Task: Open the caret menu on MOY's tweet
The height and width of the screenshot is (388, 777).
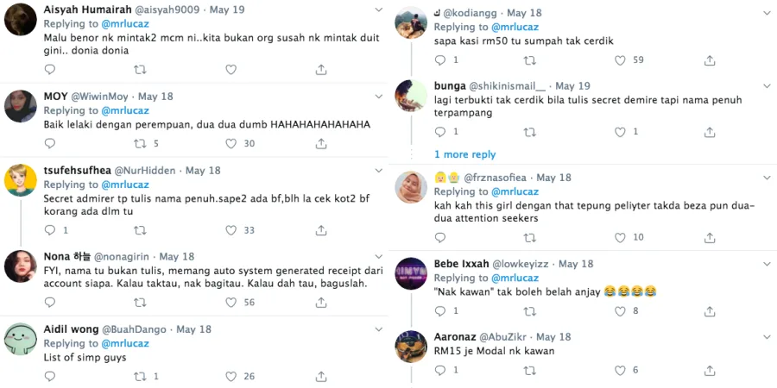Action: (x=378, y=96)
